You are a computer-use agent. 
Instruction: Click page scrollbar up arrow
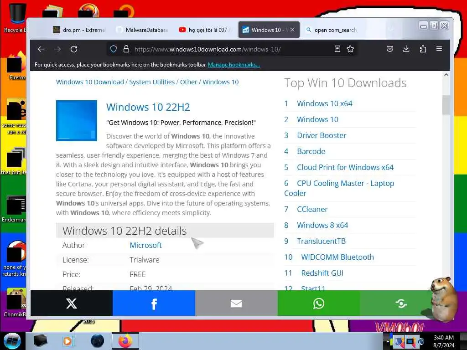pos(446,75)
